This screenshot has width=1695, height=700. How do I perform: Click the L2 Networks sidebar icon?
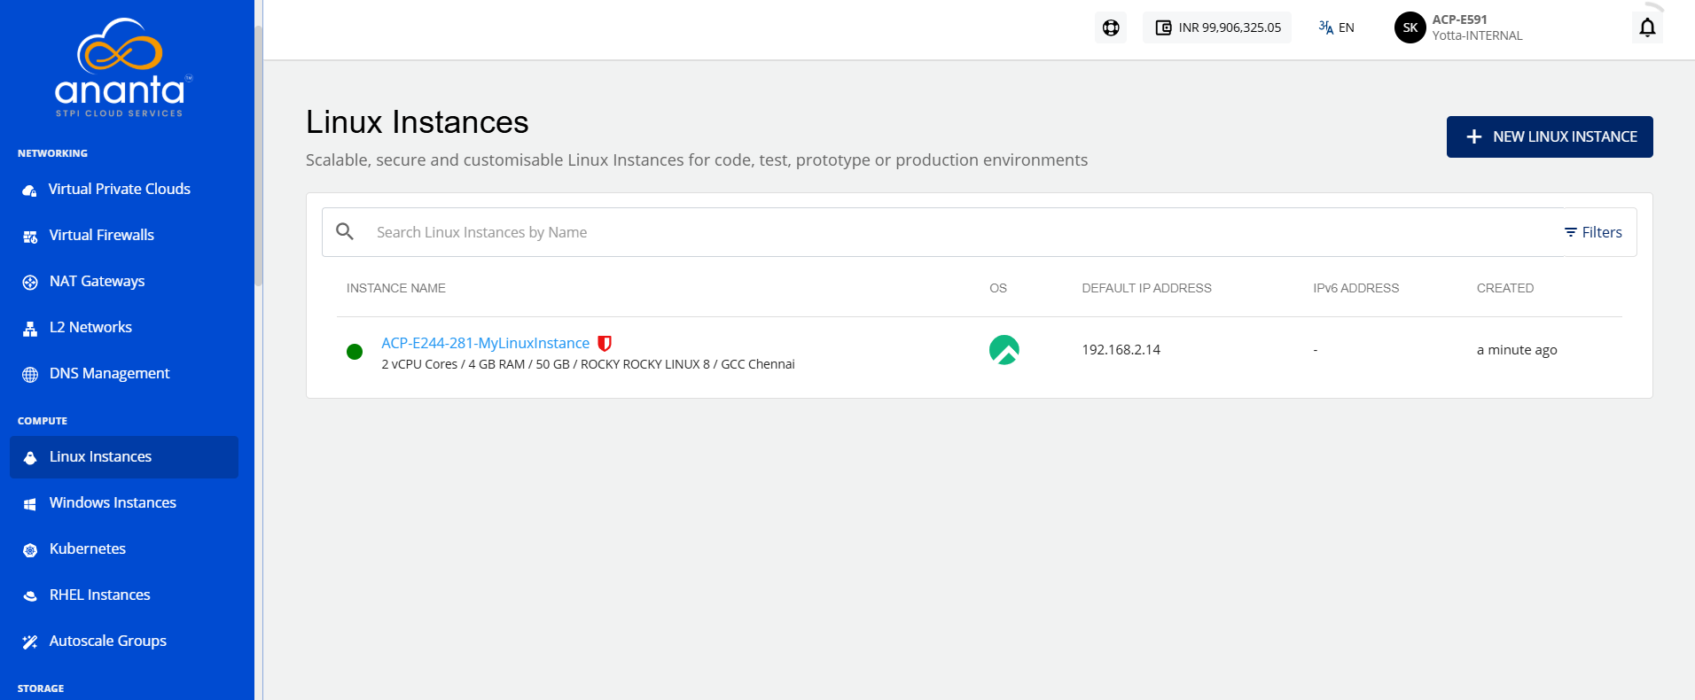[30, 328]
